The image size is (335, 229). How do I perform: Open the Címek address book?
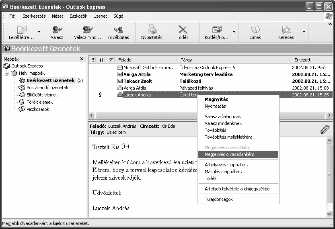(x=255, y=33)
